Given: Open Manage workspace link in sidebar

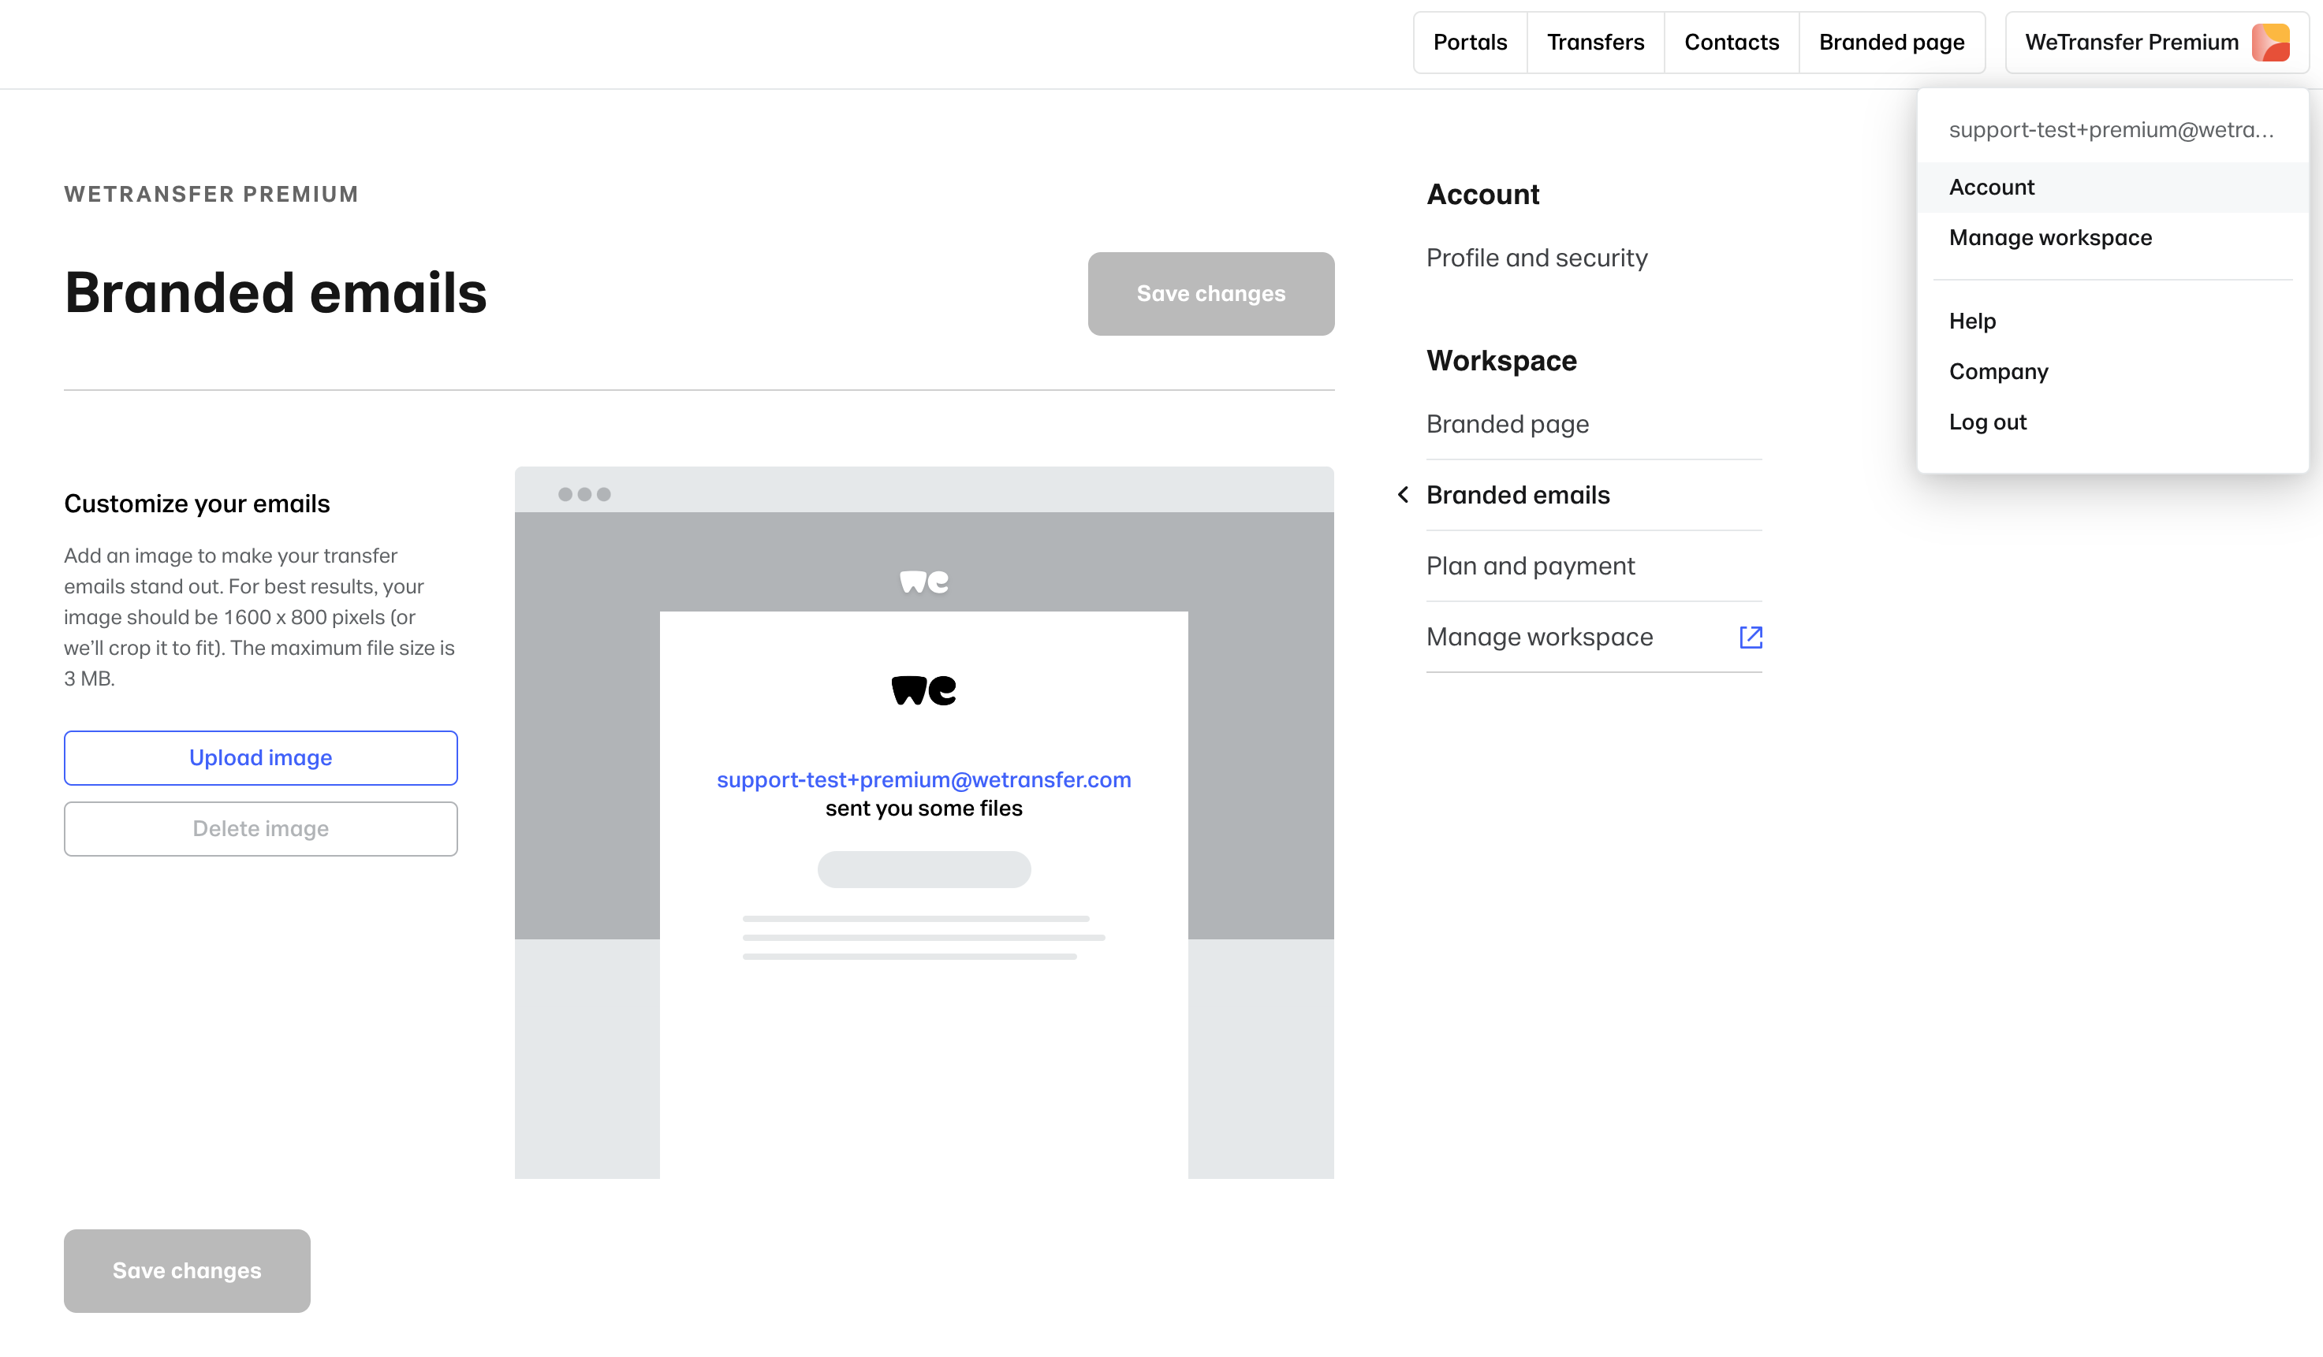Looking at the screenshot, I should 1594,638.
